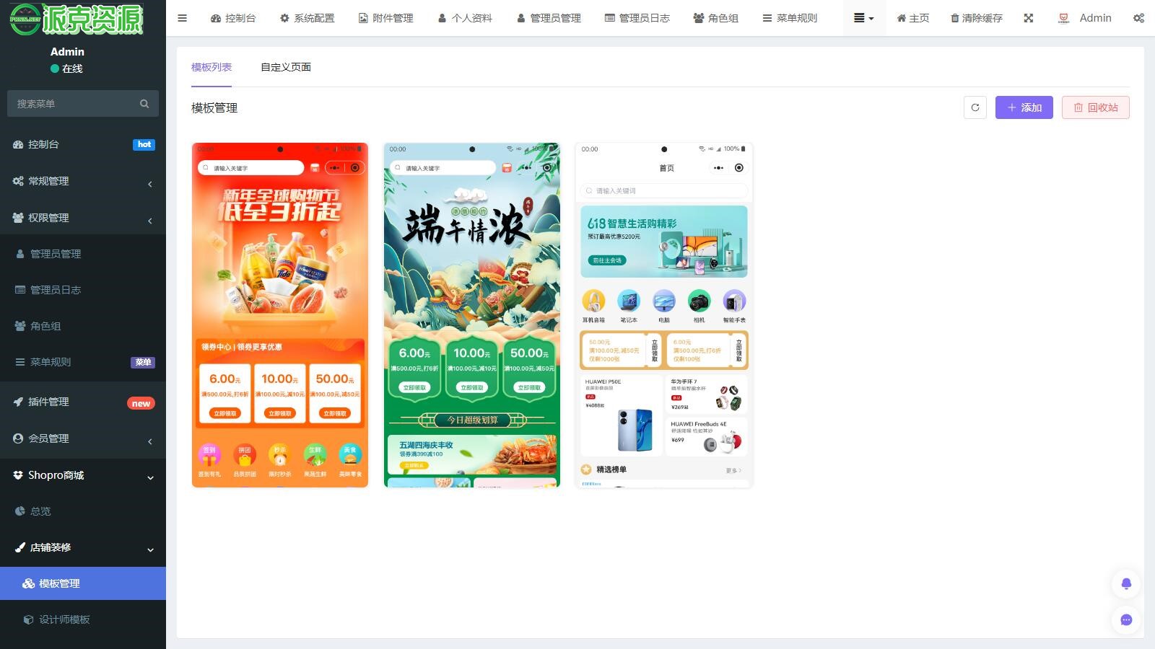Toggle the sidebar hamburger menu icon
Viewport: 1155px width, 649px height.
coord(182,18)
